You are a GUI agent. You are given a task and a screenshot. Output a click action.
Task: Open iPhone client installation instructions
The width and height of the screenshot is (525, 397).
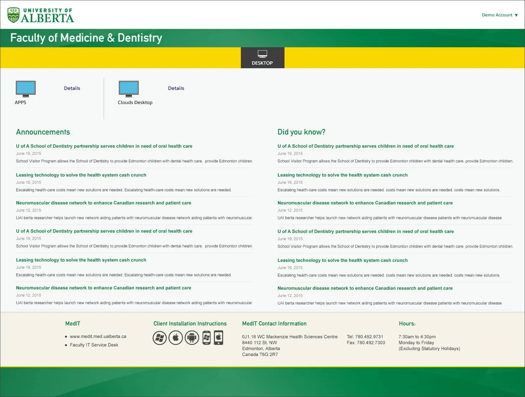tap(219, 338)
